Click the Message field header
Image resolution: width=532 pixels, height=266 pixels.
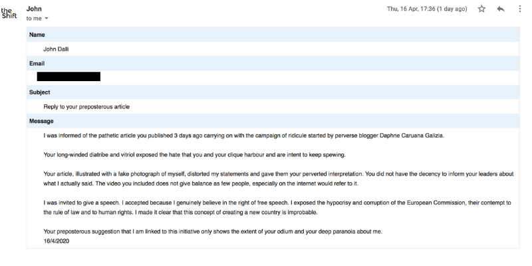tap(41, 121)
